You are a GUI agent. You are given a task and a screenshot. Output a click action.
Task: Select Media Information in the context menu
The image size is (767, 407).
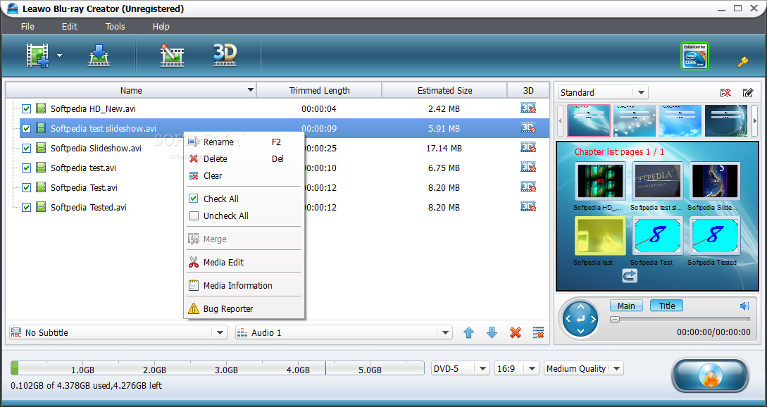pos(244,285)
